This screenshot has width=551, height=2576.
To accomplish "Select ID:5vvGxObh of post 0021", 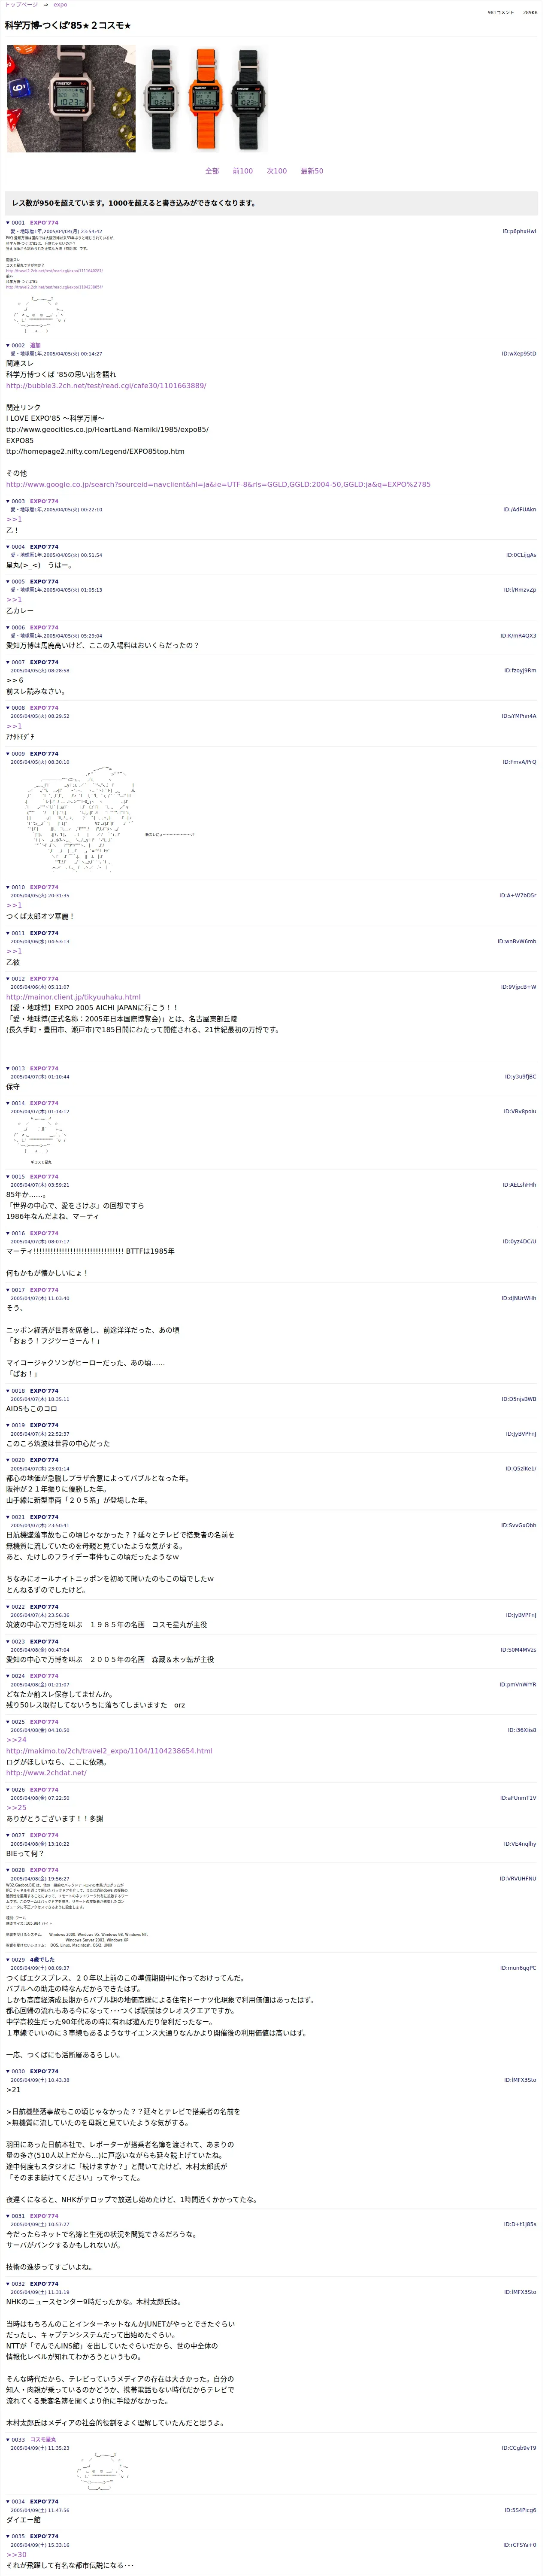I will coord(519,1525).
